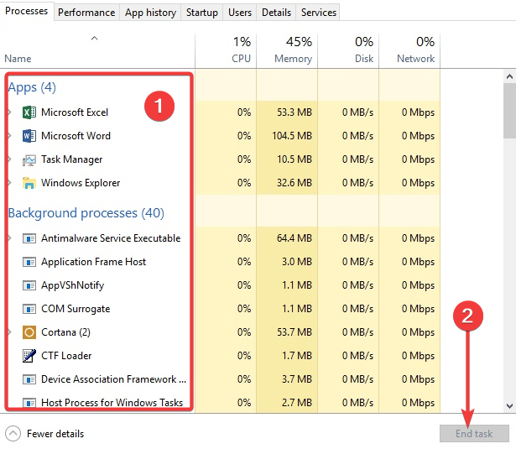Click the 53.3 MB memory value

point(294,112)
